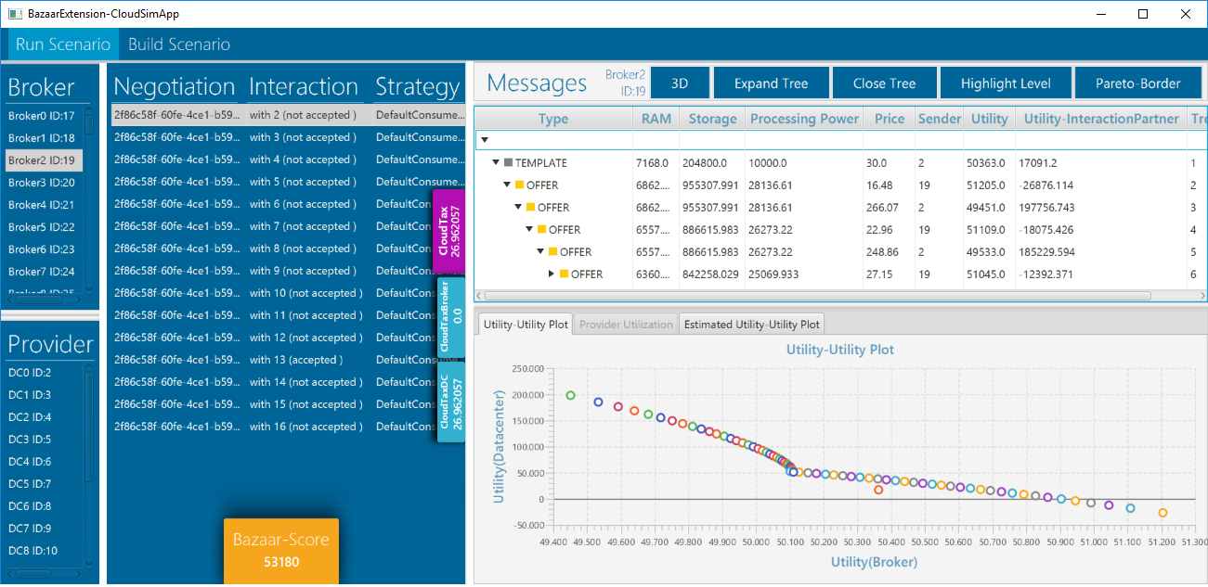The image size is (1208, 587).
Task: Click the Pareto-Border button
Action: (x=1137, y=83)
